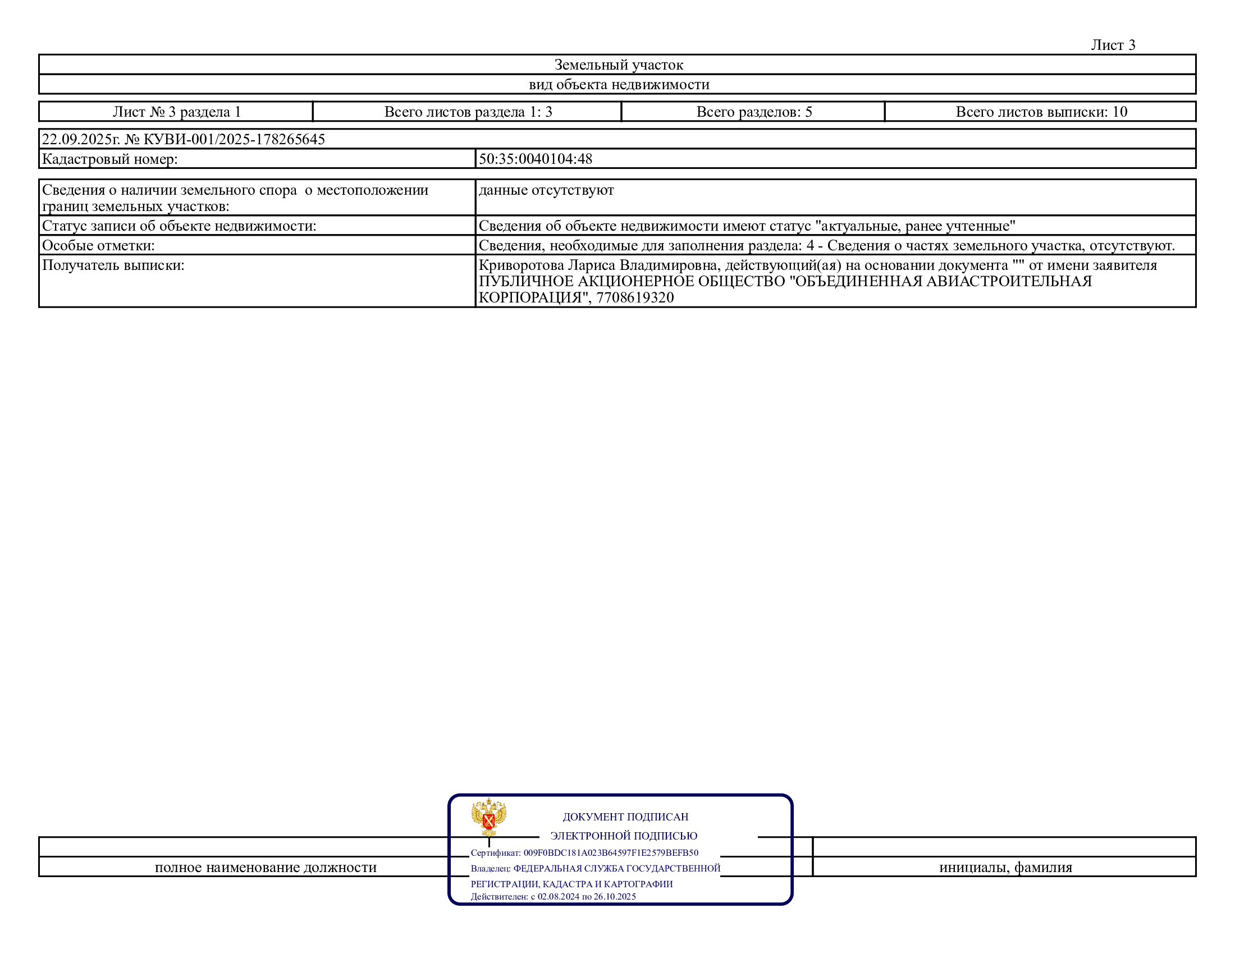Click the 'Получатель выписки:' label
The width and height of the screenshot is (1235, 954).
click(x=113, y=265)
